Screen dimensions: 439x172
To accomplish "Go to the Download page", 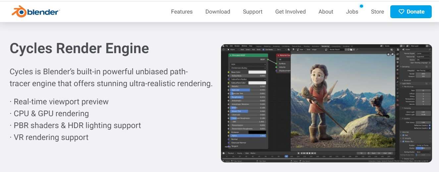I will 218,12.
